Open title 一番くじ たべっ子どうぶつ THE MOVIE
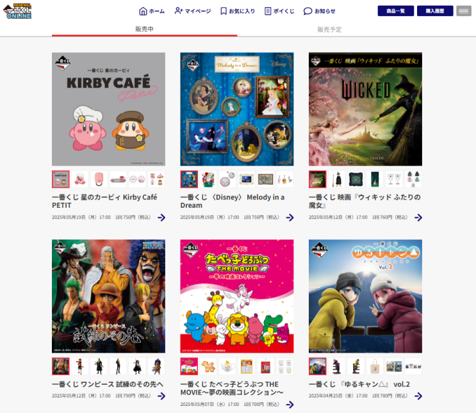The image size is (476, 413). (x=232, y=389)
